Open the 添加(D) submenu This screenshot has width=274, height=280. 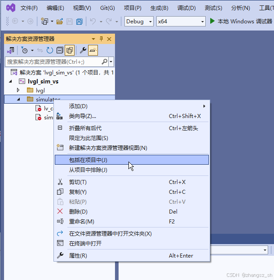132,106
